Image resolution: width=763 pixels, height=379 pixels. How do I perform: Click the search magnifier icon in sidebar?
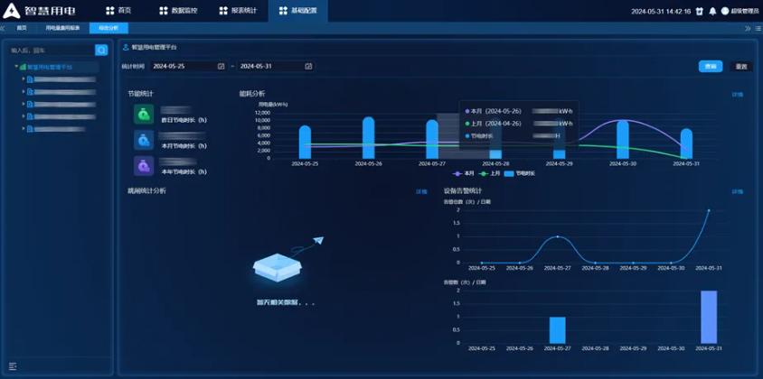click(101, 51)
